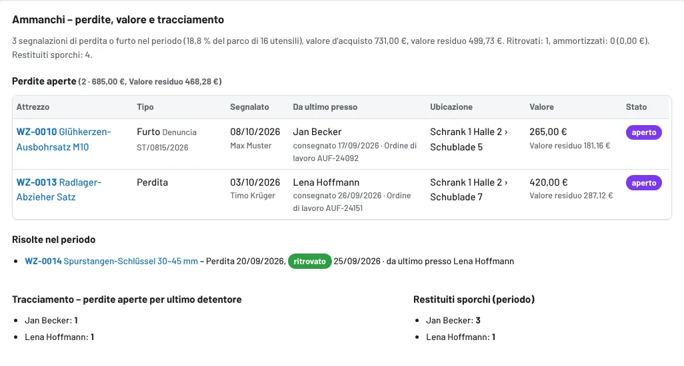The width and height of the screenshot is (684, 366).
Task: Click the aperto badge in Jan Becker's row
Action: click(x=643, y=132)
